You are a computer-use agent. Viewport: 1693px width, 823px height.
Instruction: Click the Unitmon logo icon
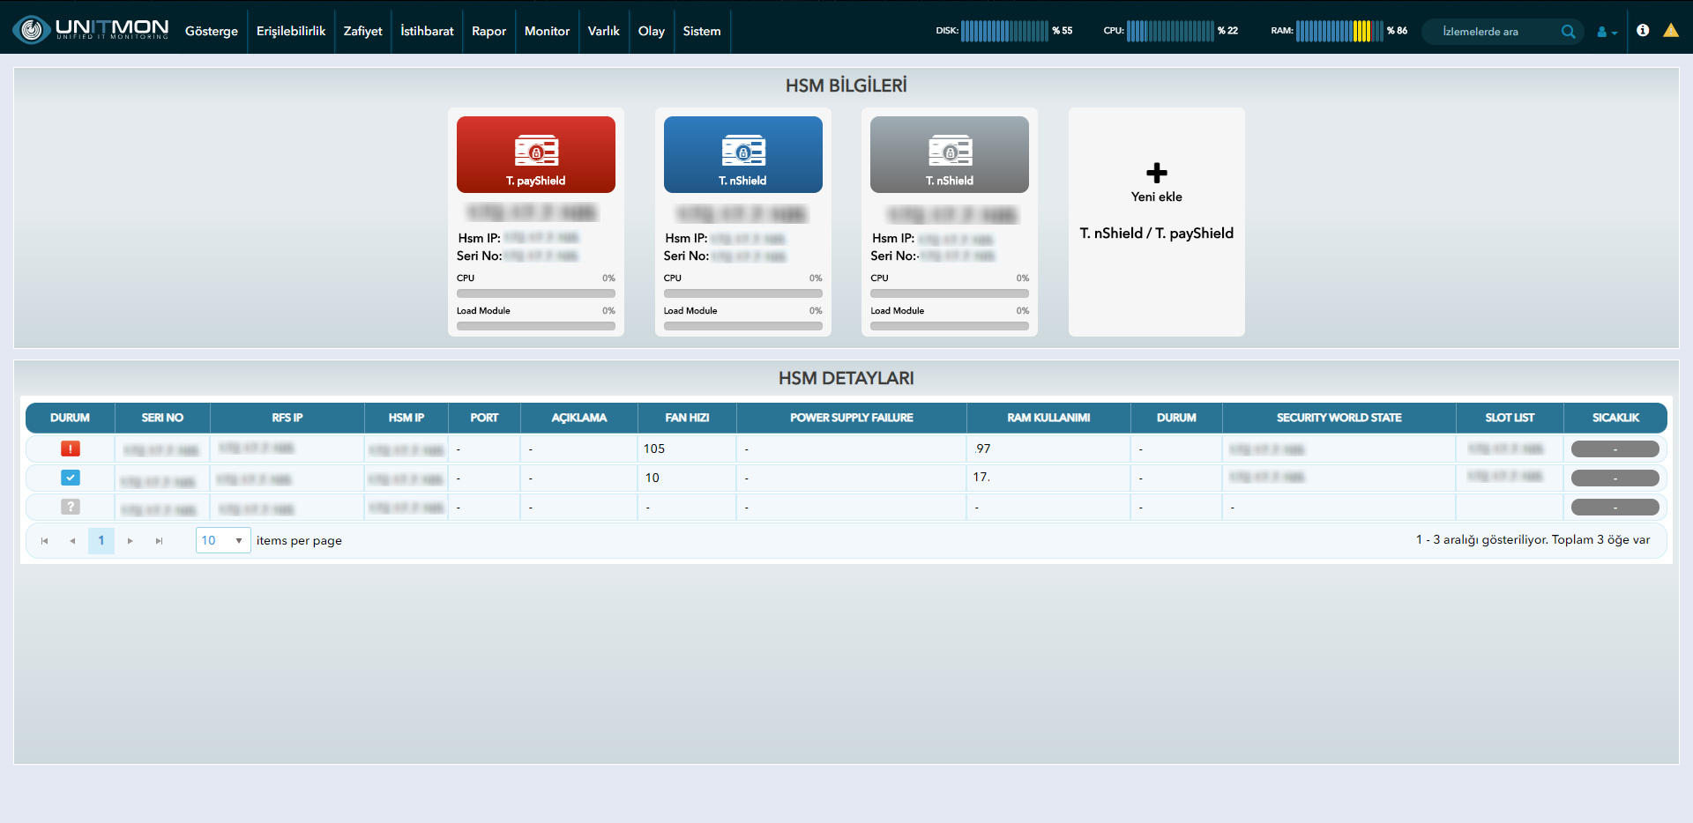32,30
